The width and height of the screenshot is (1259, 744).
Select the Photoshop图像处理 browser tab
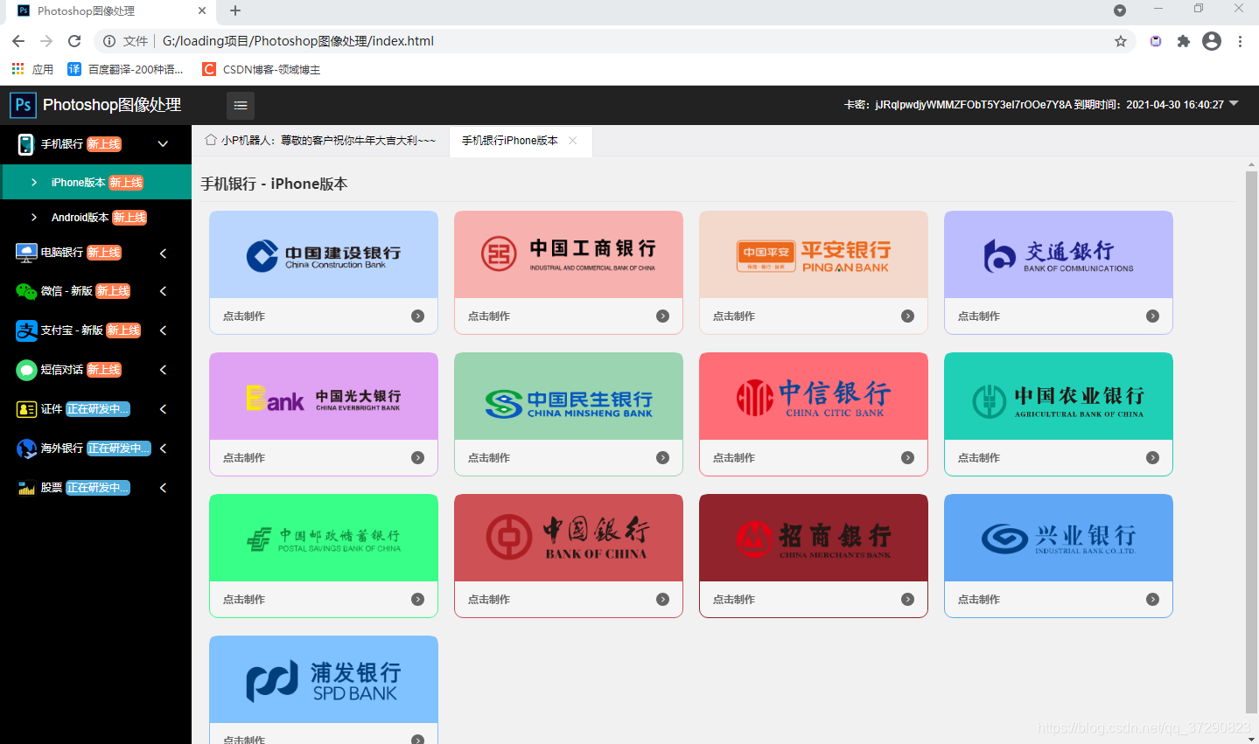click(111, 11)
